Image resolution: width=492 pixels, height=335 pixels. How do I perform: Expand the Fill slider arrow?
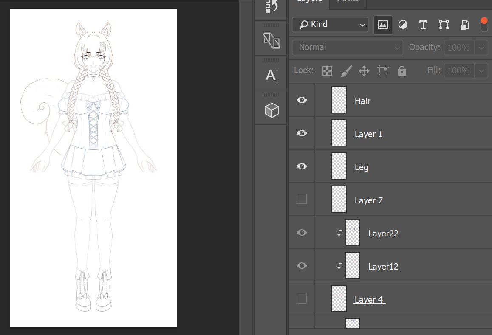tap(481, 70)
